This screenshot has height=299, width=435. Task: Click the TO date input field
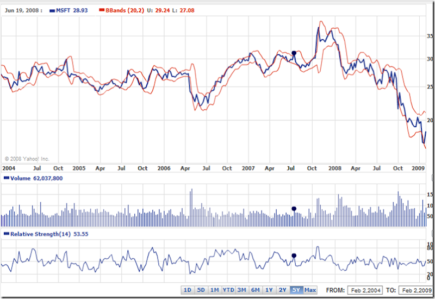tap(417, 290)
